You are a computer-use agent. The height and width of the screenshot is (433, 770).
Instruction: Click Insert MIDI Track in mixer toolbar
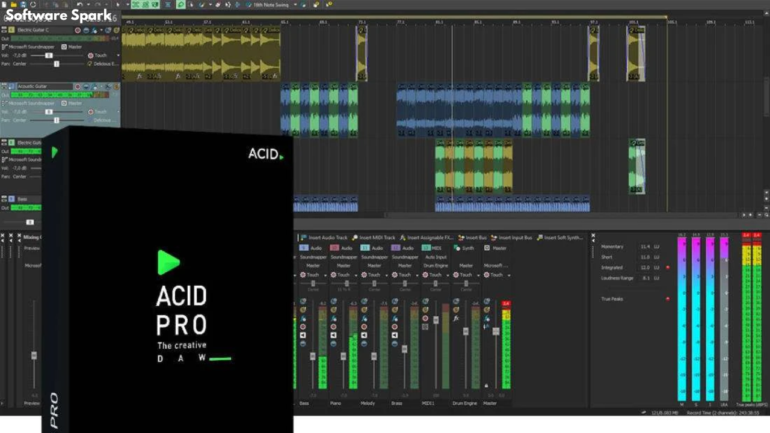click(374, 238)
